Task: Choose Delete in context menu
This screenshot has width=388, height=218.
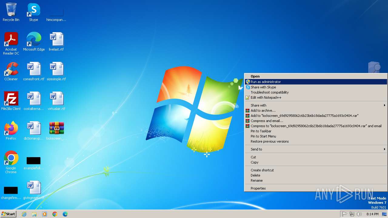Action: pos(316,175)
